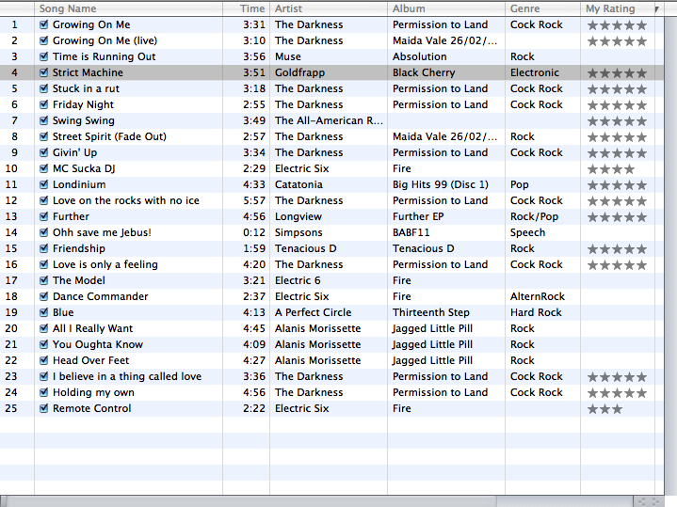Sort by the Genre column header
The height and width of the screenshot is (507, 677).
coord(542,8)
